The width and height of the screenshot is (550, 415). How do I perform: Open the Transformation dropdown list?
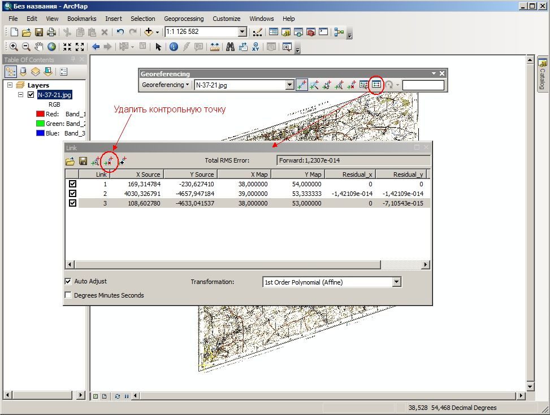pos(396,282)
